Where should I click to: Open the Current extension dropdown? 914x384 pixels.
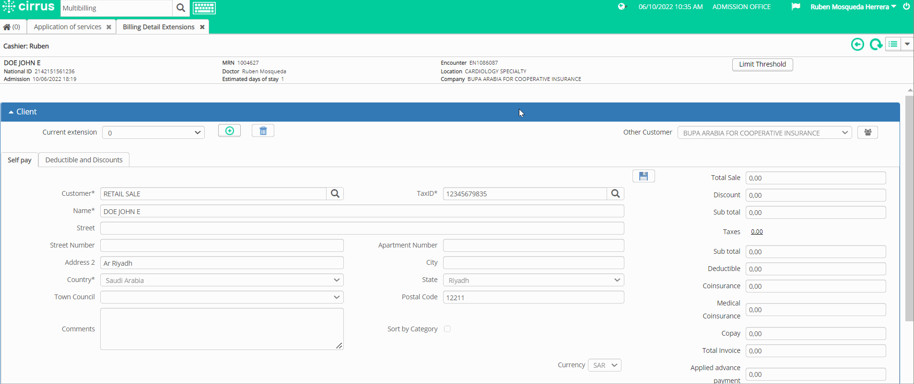tap(153, 133)
